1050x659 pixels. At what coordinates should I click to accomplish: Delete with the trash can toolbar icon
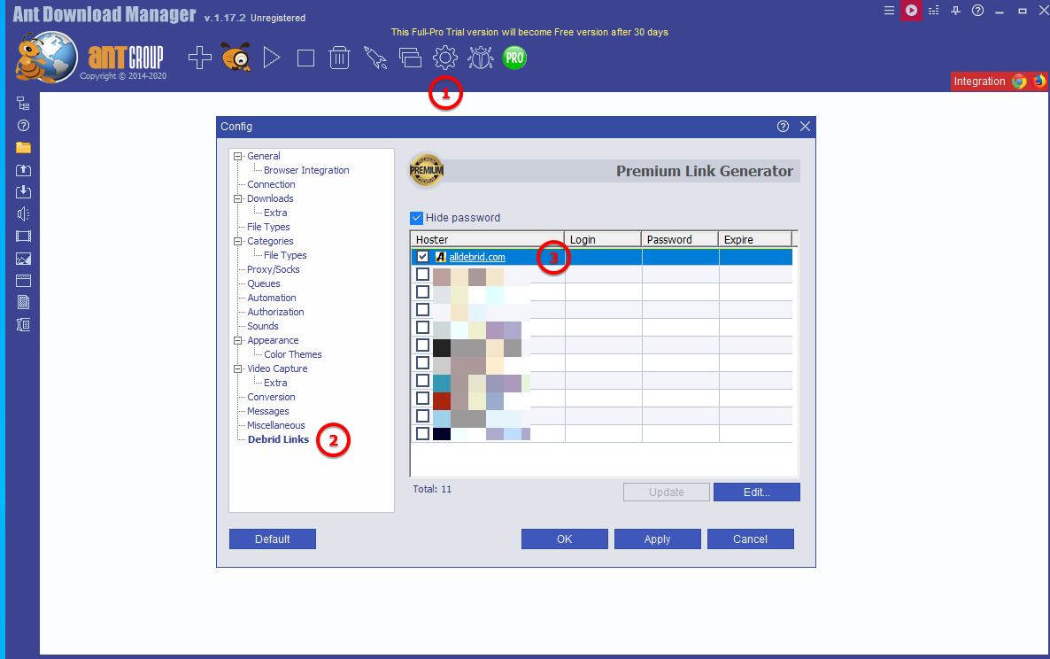(339, 58)
